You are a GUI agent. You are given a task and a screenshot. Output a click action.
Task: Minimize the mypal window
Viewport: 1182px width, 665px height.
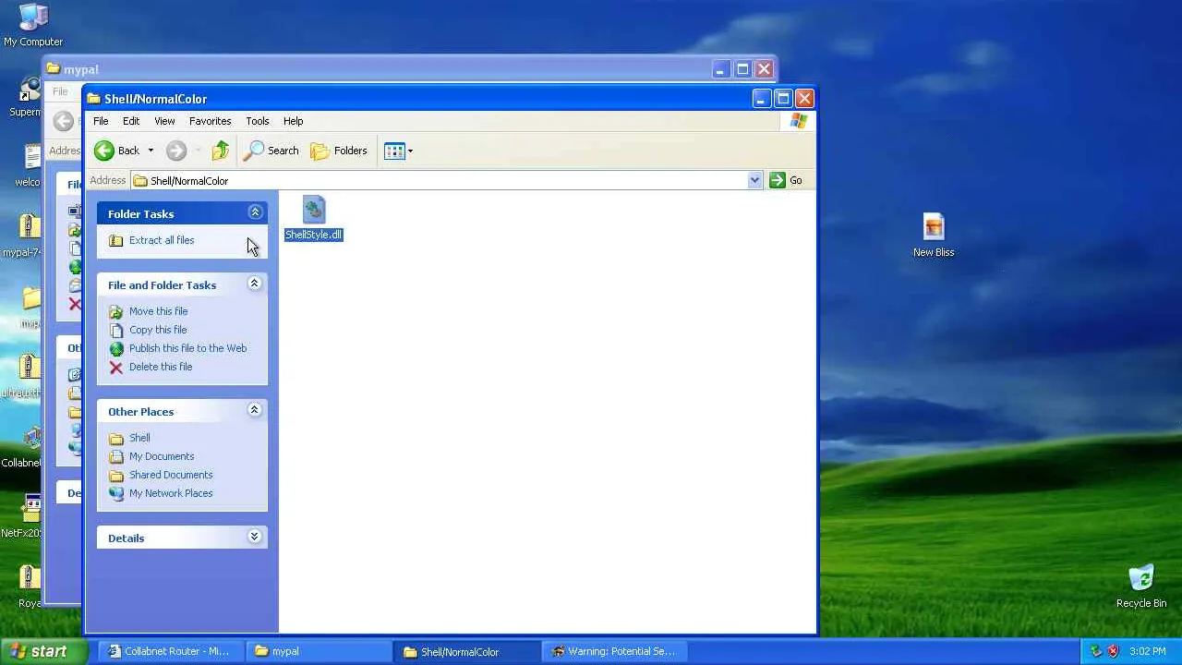click(721, 69)
